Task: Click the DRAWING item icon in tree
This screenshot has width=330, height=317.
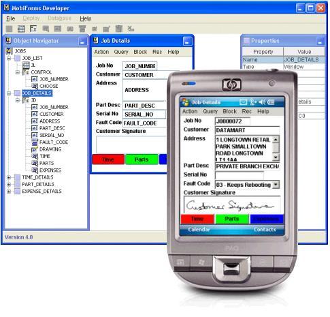Action: (x=35, y=149)
